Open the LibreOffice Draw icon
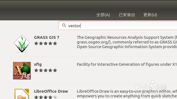The height and width of the screenshot is (99, 177). click(x=22, y=94)
